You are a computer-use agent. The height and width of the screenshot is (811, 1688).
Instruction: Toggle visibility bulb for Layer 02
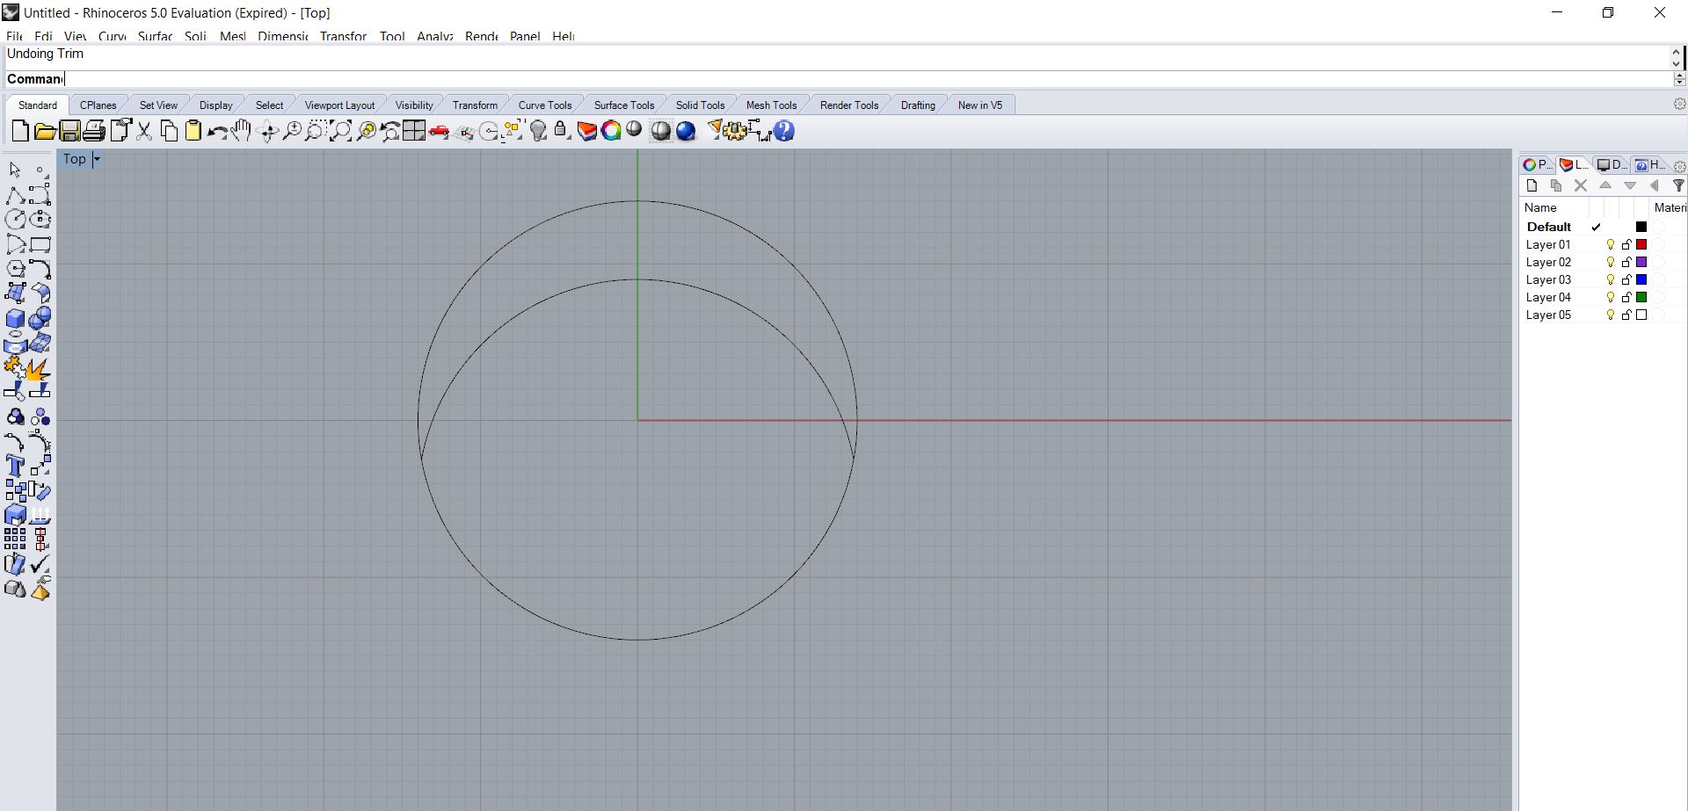(1611, 263)
